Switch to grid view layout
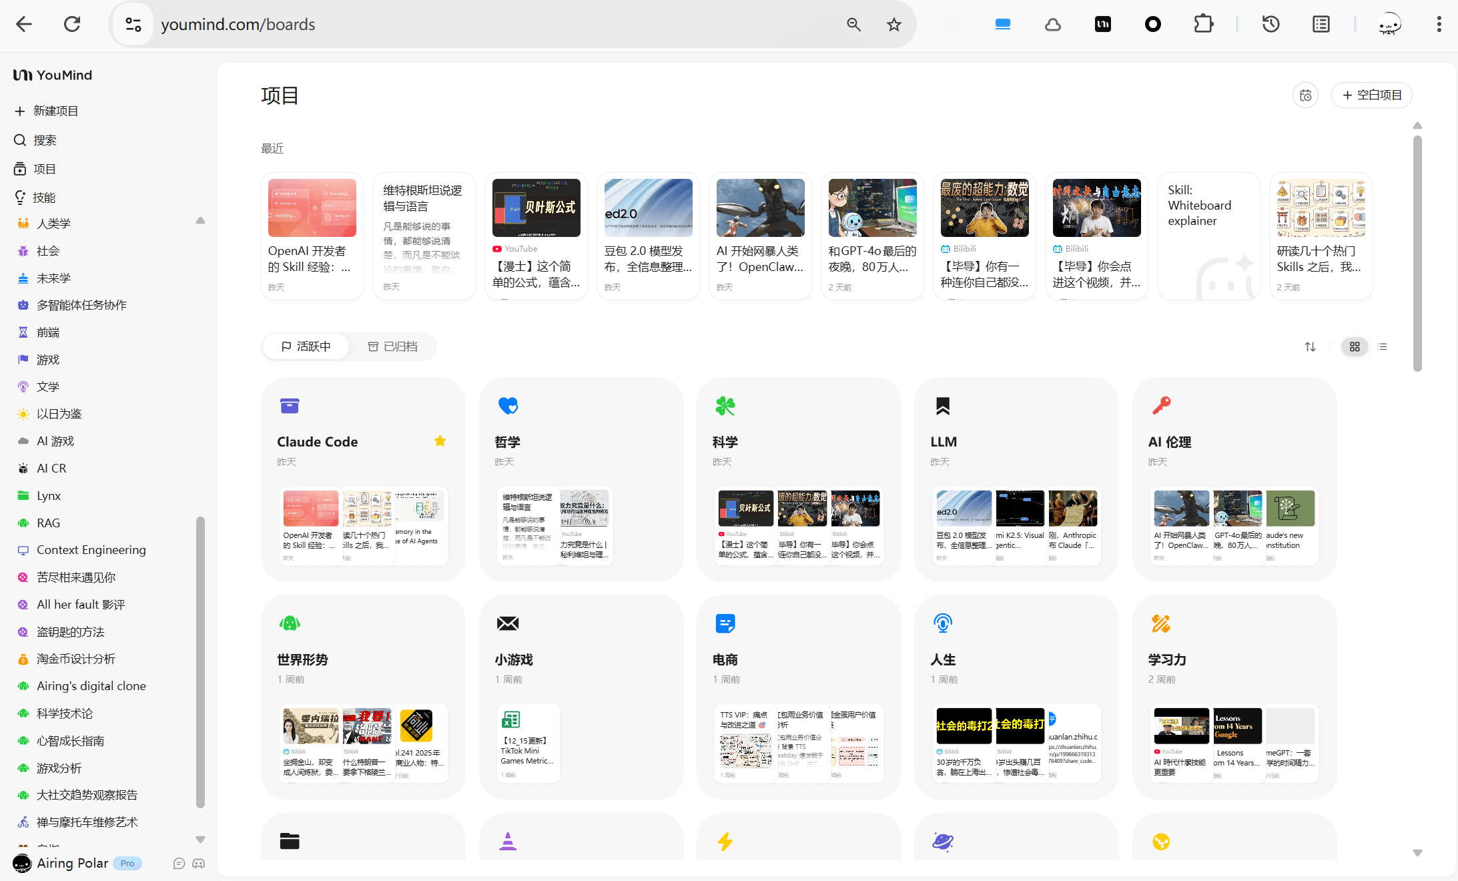1458x881 pixels. click(1355, 347)
